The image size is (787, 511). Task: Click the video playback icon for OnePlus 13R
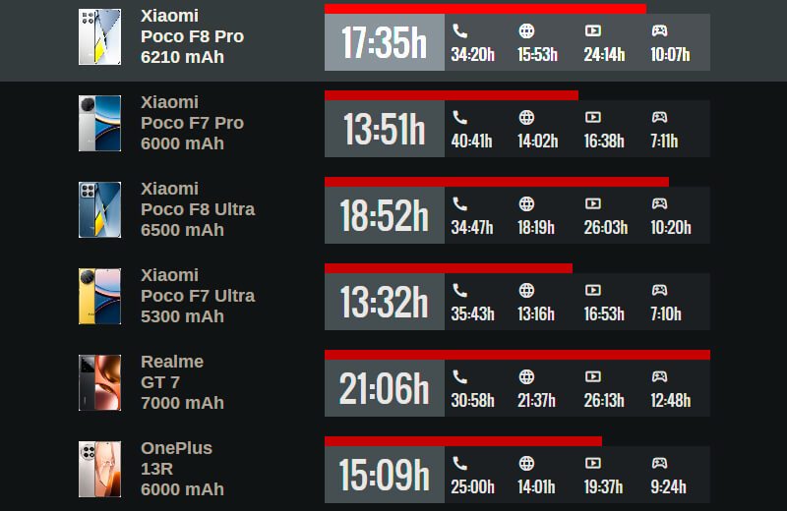592,463
